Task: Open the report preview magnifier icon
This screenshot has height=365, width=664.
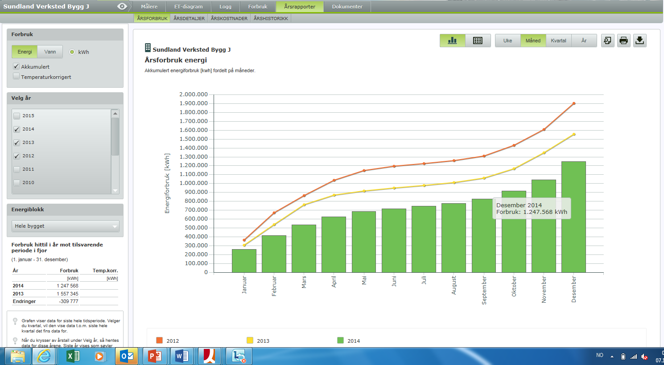Action: pos(608,41)
